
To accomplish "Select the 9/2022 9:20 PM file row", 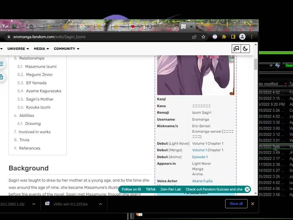I will pos(276,104).
